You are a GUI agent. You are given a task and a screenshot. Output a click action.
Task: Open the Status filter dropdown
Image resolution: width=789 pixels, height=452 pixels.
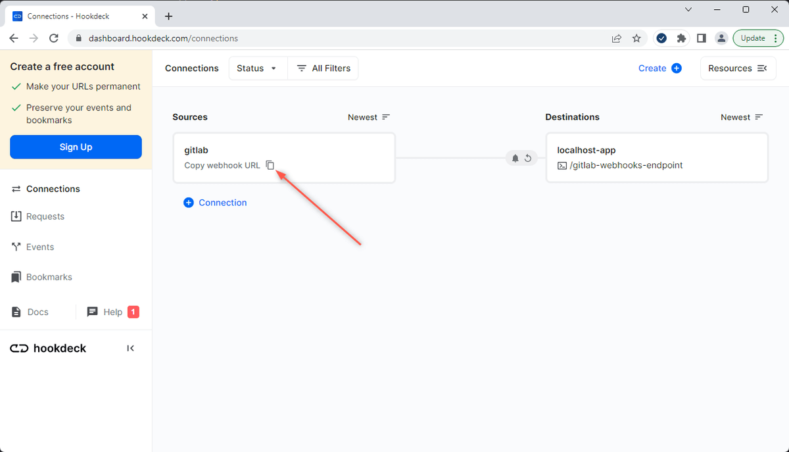(257, 68)
